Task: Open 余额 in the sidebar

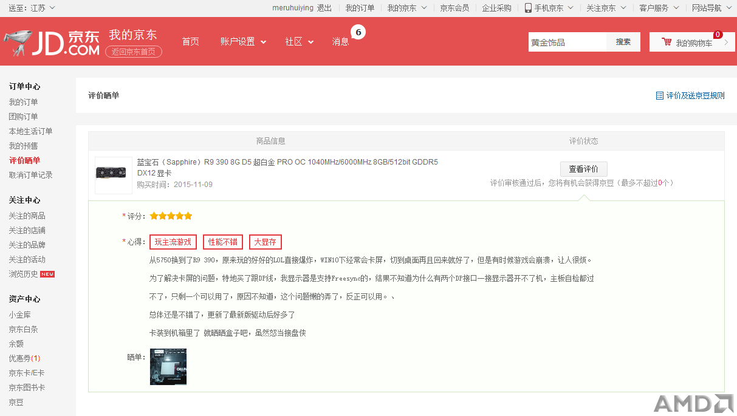Action: click(x=16, y=344)
